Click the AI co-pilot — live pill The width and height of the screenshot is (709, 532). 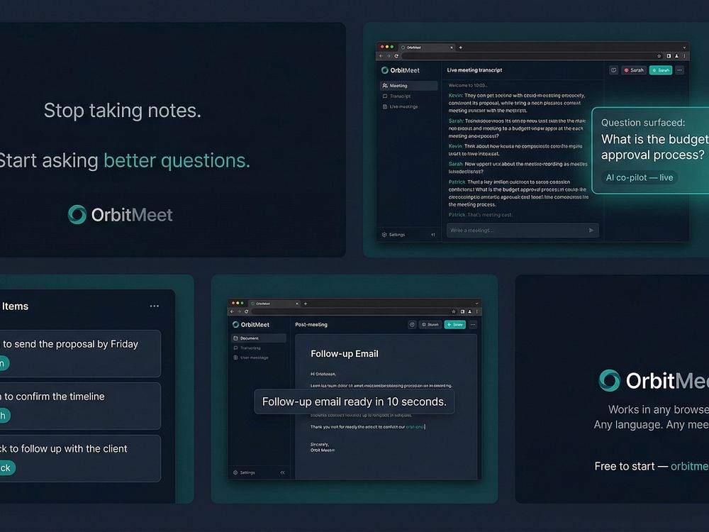point(640,177)
